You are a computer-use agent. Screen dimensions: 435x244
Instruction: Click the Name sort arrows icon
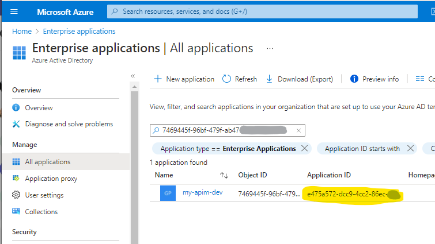(x=224, y=175)
